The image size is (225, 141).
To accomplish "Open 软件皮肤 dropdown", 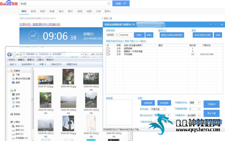I will tap(158, 109).
